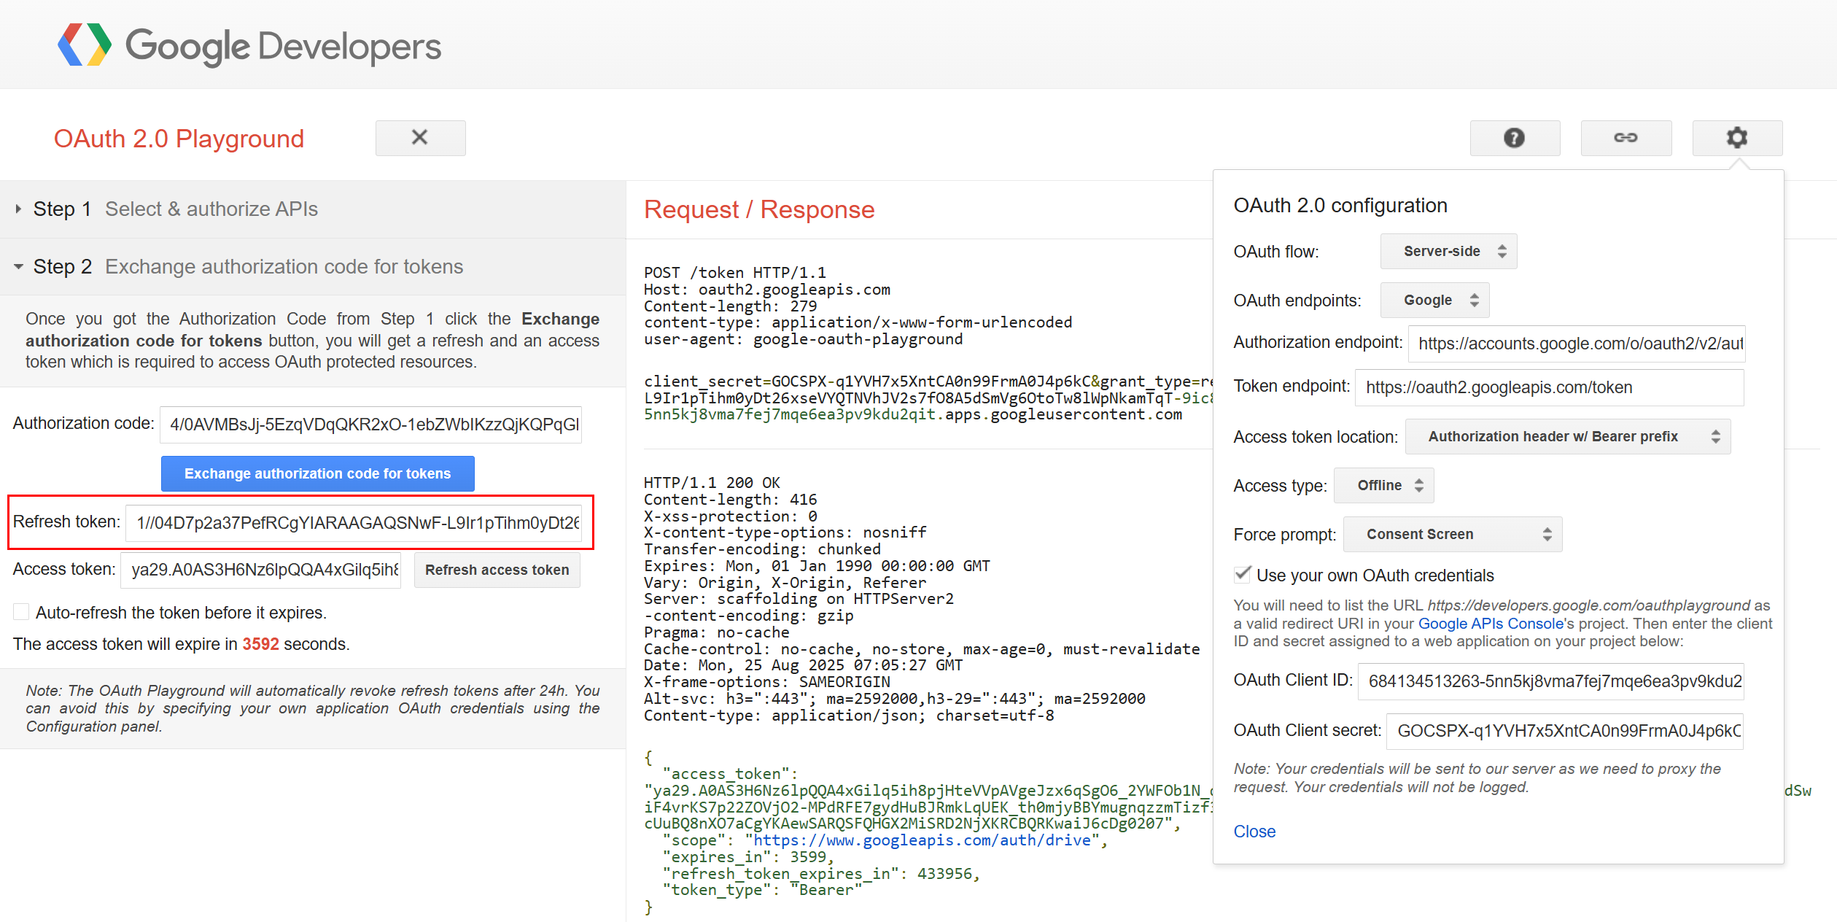Expand Step 1 Select & authorize APIs
The height and width of the screenshot is (922, 1837).
[175, 209]
